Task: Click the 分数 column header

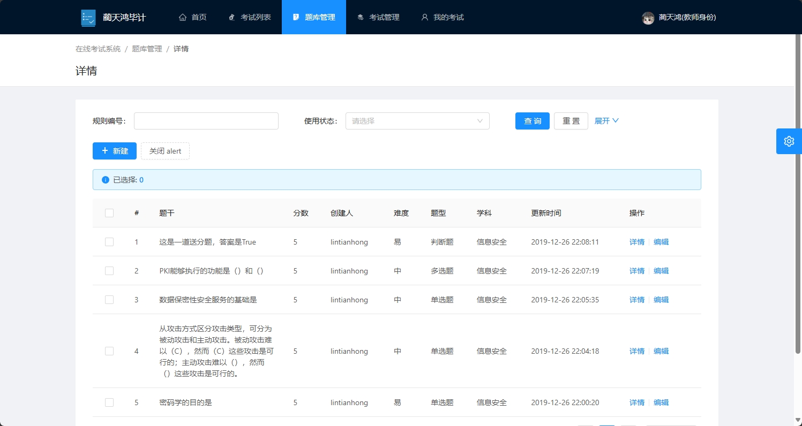Action: [301, 213]
